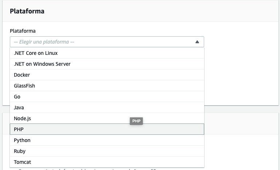Pick GlassFish platform option
This screenshot has height=170, width=280.
point(107,86)
